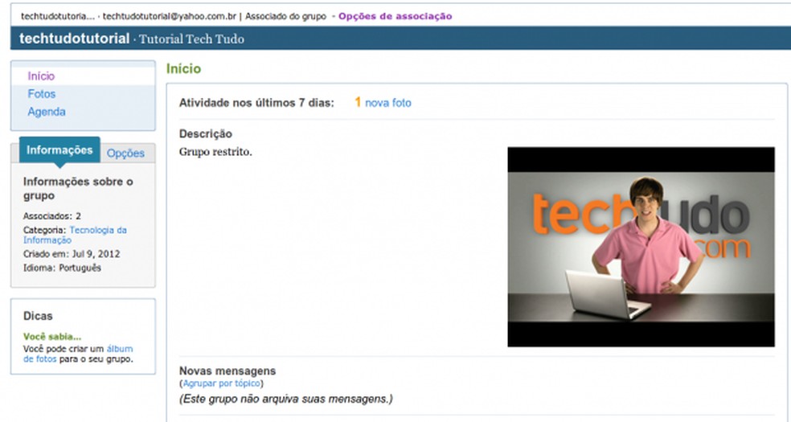791x422 pixels.
Task: Click the orange new photo count number
Action: pyautogui.click(x=358, y=102)
